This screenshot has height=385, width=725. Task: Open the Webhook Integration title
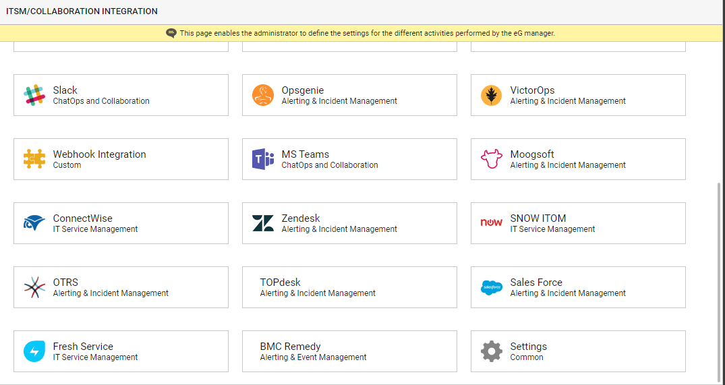99,154
